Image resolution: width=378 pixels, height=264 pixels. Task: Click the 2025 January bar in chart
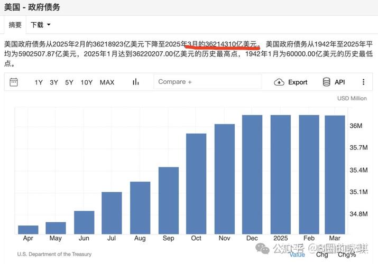coord(281,174)
